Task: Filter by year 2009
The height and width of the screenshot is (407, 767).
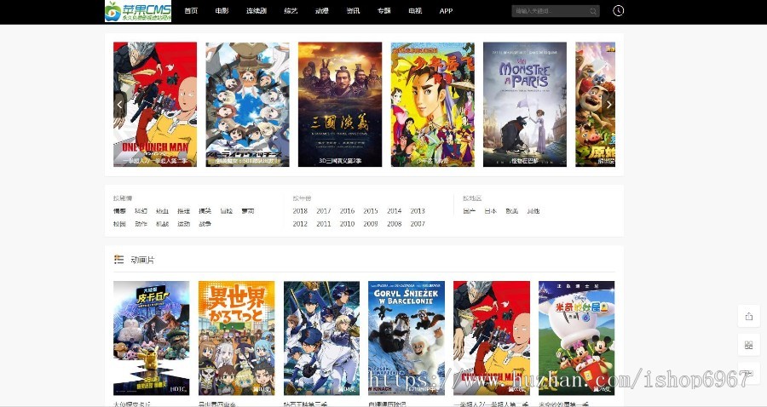Action: click(x=371, y=224)
